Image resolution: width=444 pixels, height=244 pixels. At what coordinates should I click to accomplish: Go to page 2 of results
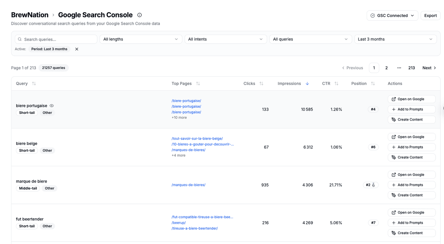click(x=386, y=68)
